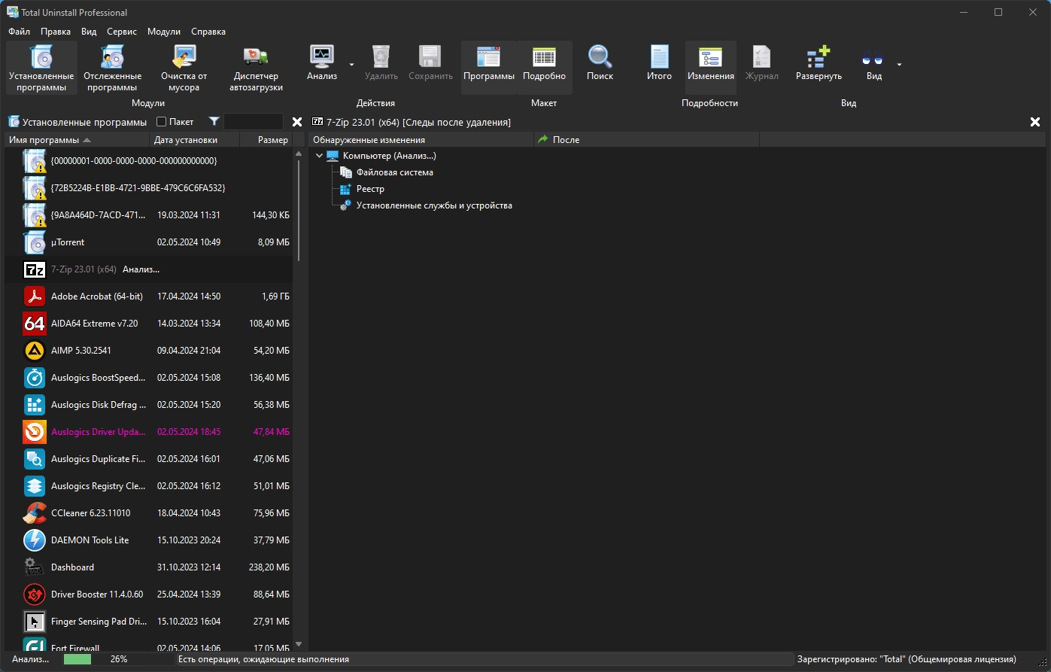This screenshot has width=1051, height=672.
Task: Open the Журнал log view
Action: [761, 63]
